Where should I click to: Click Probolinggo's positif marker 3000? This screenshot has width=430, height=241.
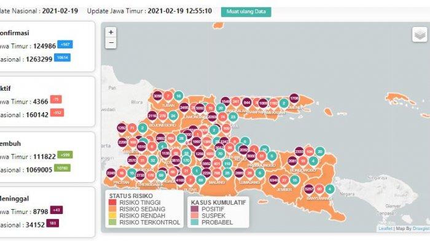point(251,156)
